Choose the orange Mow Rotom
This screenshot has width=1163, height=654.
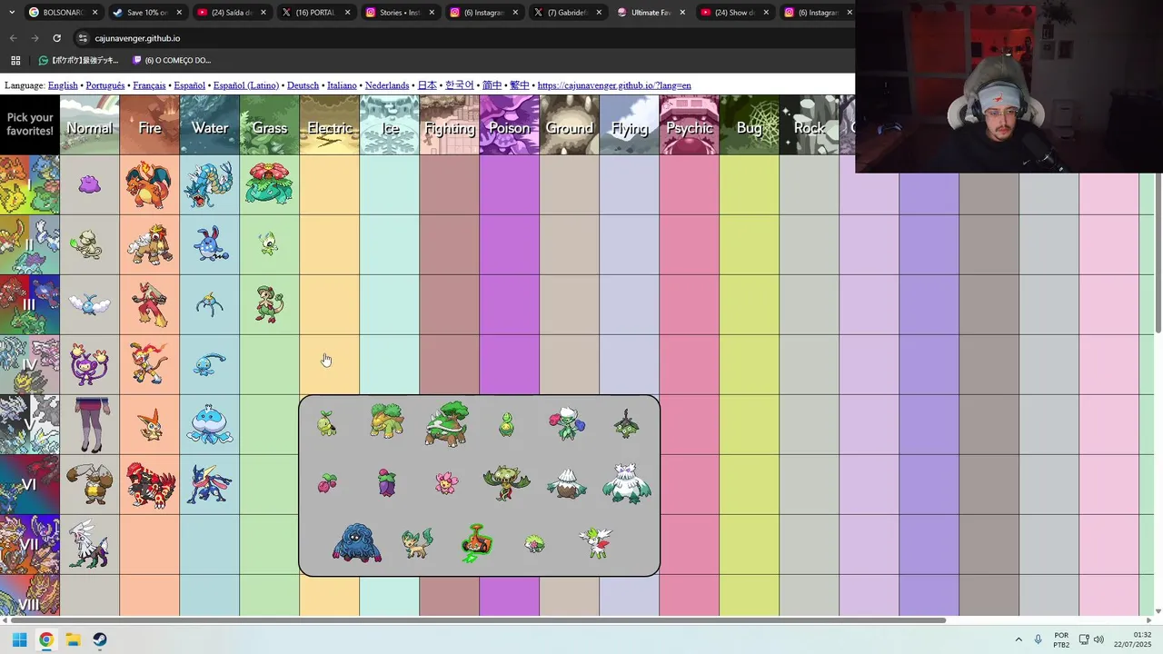pos(476,543)
